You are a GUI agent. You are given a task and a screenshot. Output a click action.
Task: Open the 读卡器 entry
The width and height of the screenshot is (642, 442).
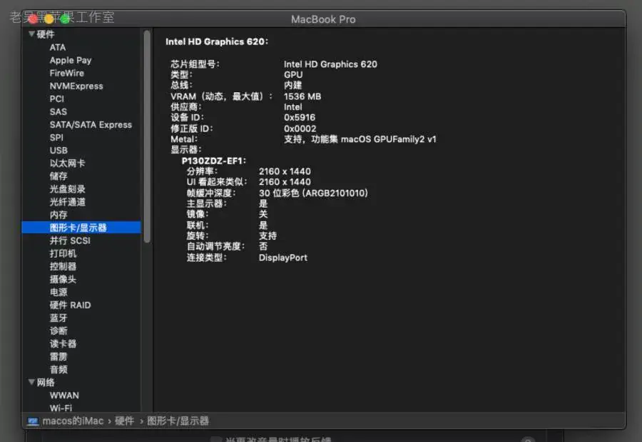point(63,343)
